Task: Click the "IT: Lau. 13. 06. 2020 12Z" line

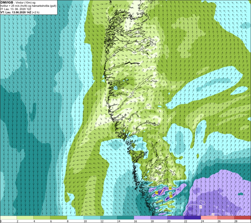Action: click(x=16, y=9)
